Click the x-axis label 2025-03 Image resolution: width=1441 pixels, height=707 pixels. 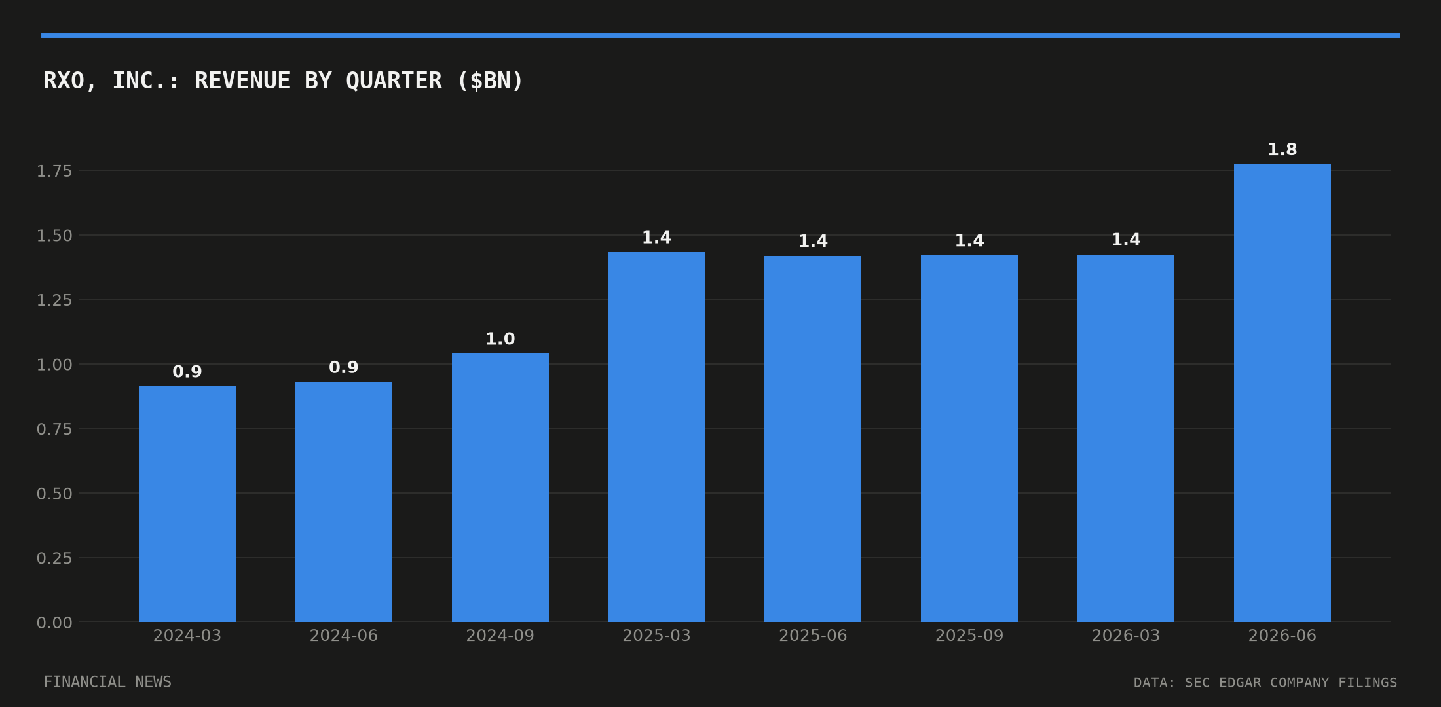tap(657, 636)
